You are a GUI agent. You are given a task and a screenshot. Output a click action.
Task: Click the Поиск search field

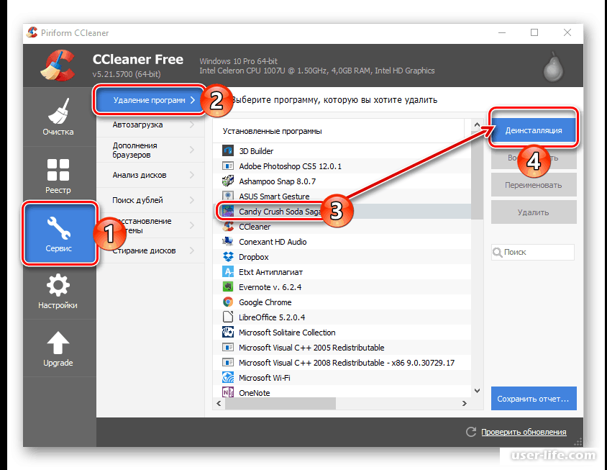pos(533,252)
